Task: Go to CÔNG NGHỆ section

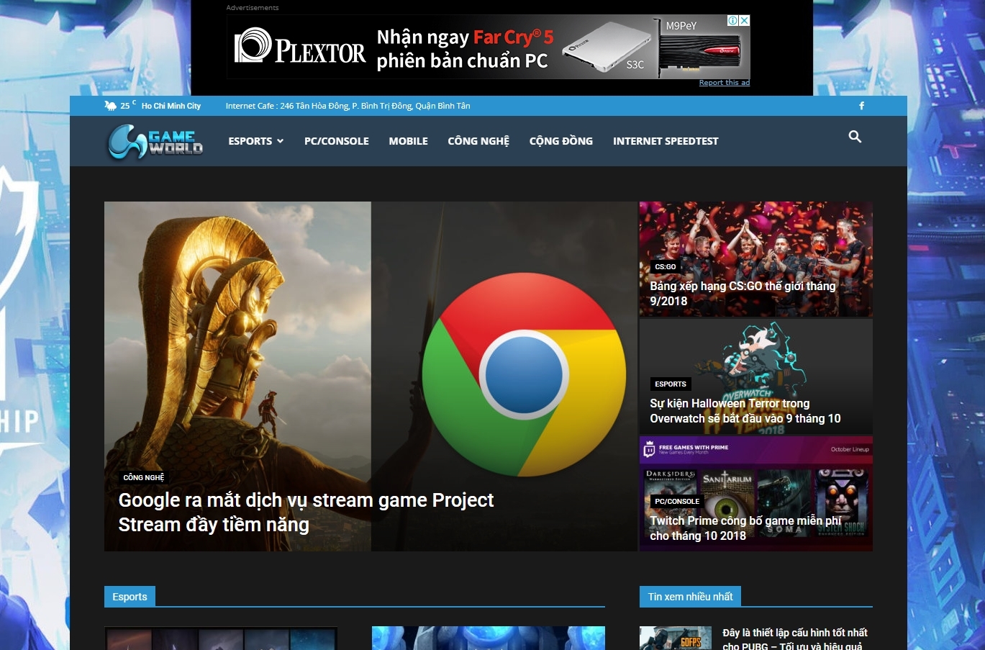Action: click(x=478, y=141)
